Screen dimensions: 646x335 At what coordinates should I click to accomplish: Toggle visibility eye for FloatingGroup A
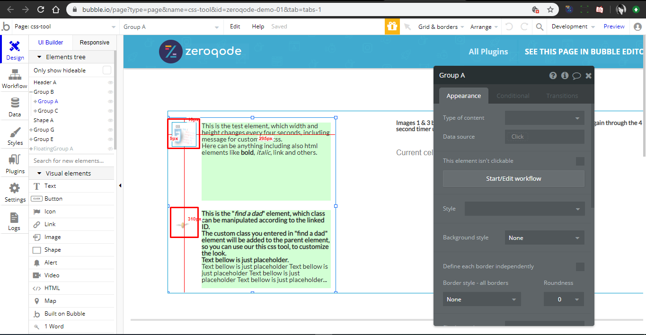point(110,149)
